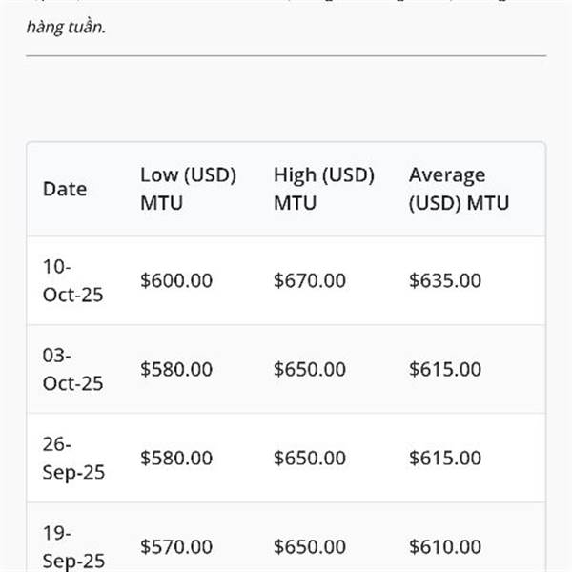Screen dimensions: 572x572
Task: Select the Low (USD) MTU column header
Action: [188, 189]
